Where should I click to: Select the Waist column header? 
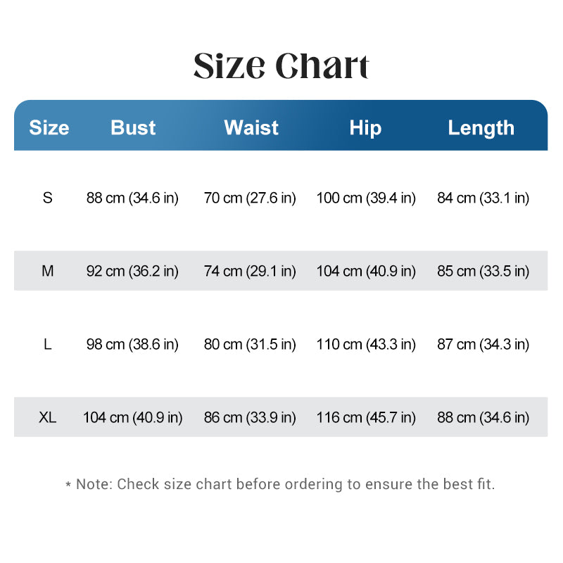pyautogui.click(x=251, y=127)
